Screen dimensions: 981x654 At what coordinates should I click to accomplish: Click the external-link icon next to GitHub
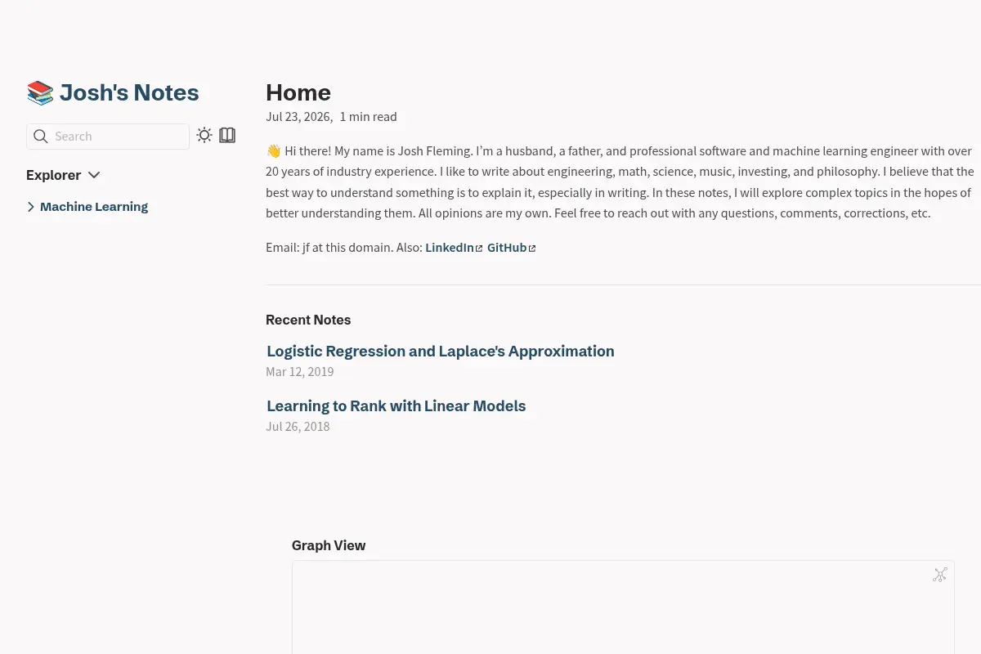point(532,249)
